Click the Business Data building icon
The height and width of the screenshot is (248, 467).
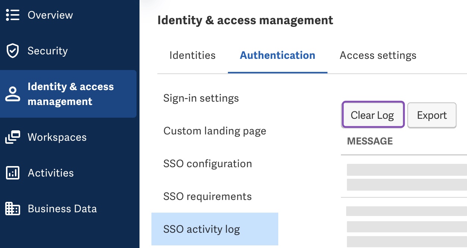[13, 209]
